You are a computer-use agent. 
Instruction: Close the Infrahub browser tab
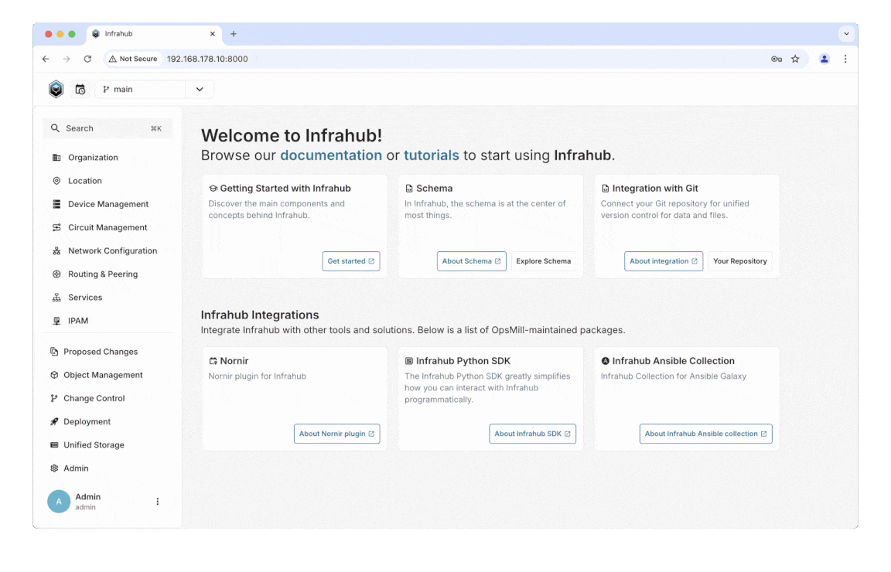click(213, 34)
